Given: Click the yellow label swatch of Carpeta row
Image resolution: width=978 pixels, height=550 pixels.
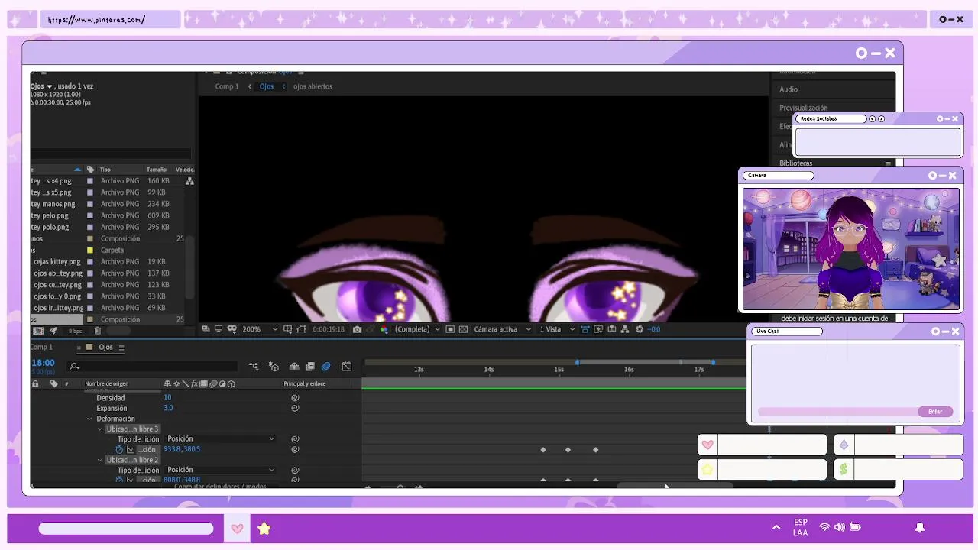Looking at the screenshot, I should click(90, 250).
